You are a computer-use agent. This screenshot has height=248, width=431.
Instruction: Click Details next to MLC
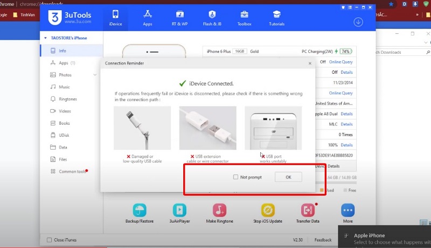(x=346, y=124)
